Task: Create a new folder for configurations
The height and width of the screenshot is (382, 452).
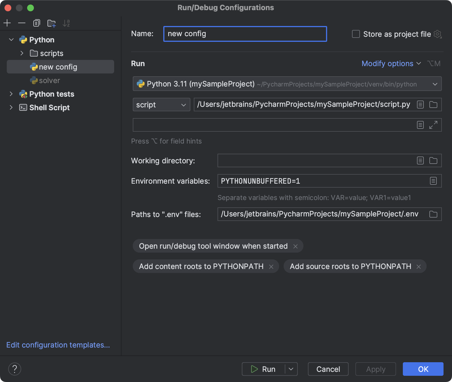Action: pos(51,23)
